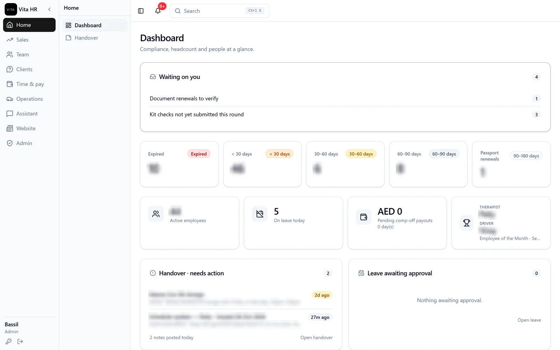The height and width of the screenshot is (350, 560).
Task: Click the Open handover link
Action: (316, 337)
